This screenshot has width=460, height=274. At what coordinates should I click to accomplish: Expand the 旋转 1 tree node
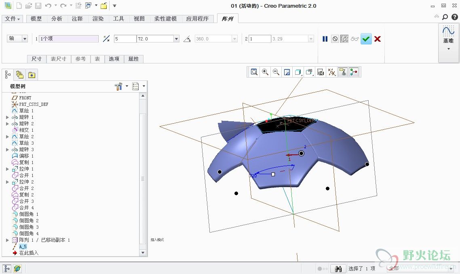(7, 117)
